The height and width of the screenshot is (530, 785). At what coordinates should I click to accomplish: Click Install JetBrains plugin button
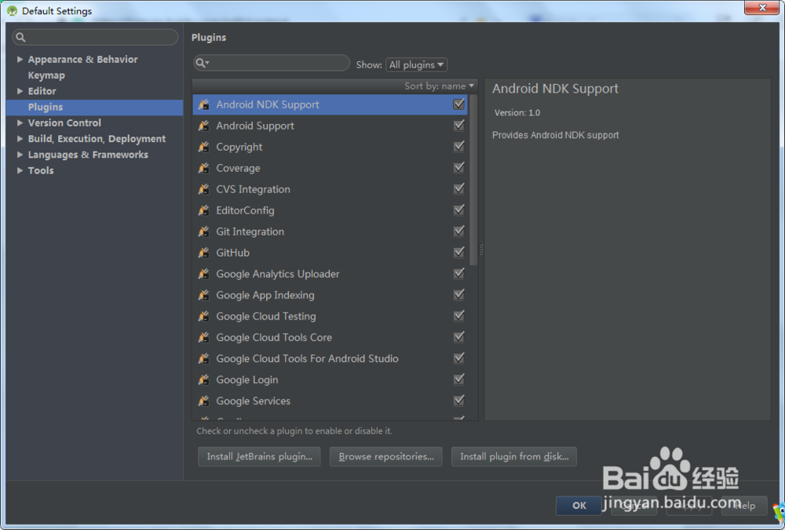pyautogui.click(x=259, y=456)
